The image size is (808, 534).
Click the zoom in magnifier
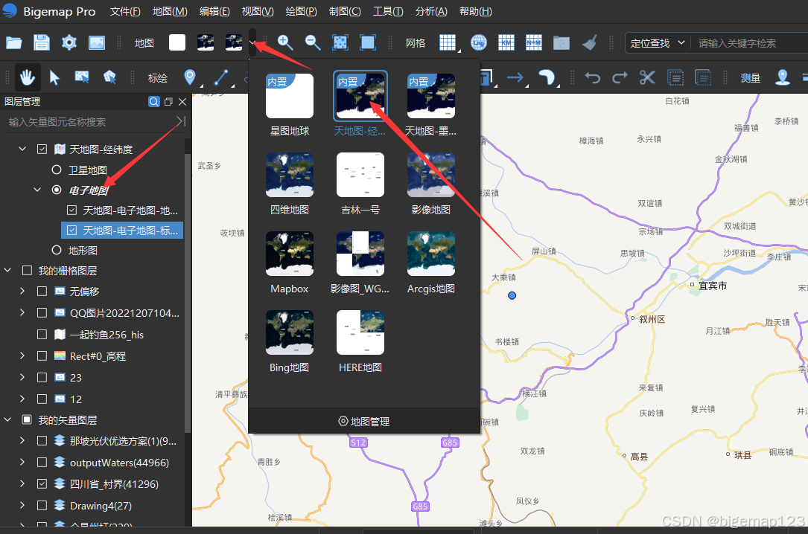click(285, 42)
